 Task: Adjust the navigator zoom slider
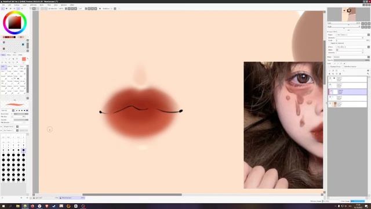(344, 24)
